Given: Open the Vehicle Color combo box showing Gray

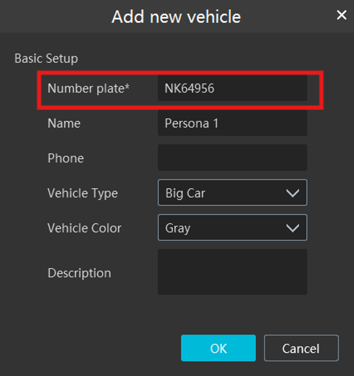Looking at the screenshot, I should click(223, 228).
